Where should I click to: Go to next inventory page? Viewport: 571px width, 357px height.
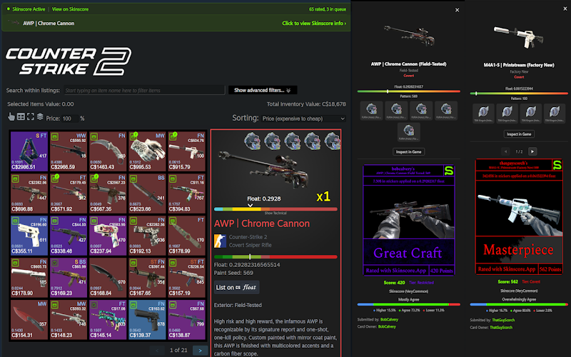click(200, 351)
